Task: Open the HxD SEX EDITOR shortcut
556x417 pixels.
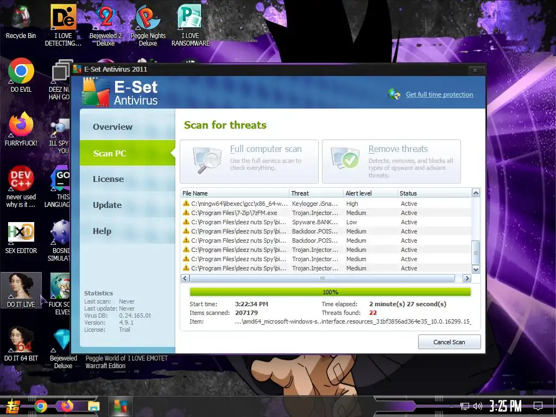Action: coord(21,238)
